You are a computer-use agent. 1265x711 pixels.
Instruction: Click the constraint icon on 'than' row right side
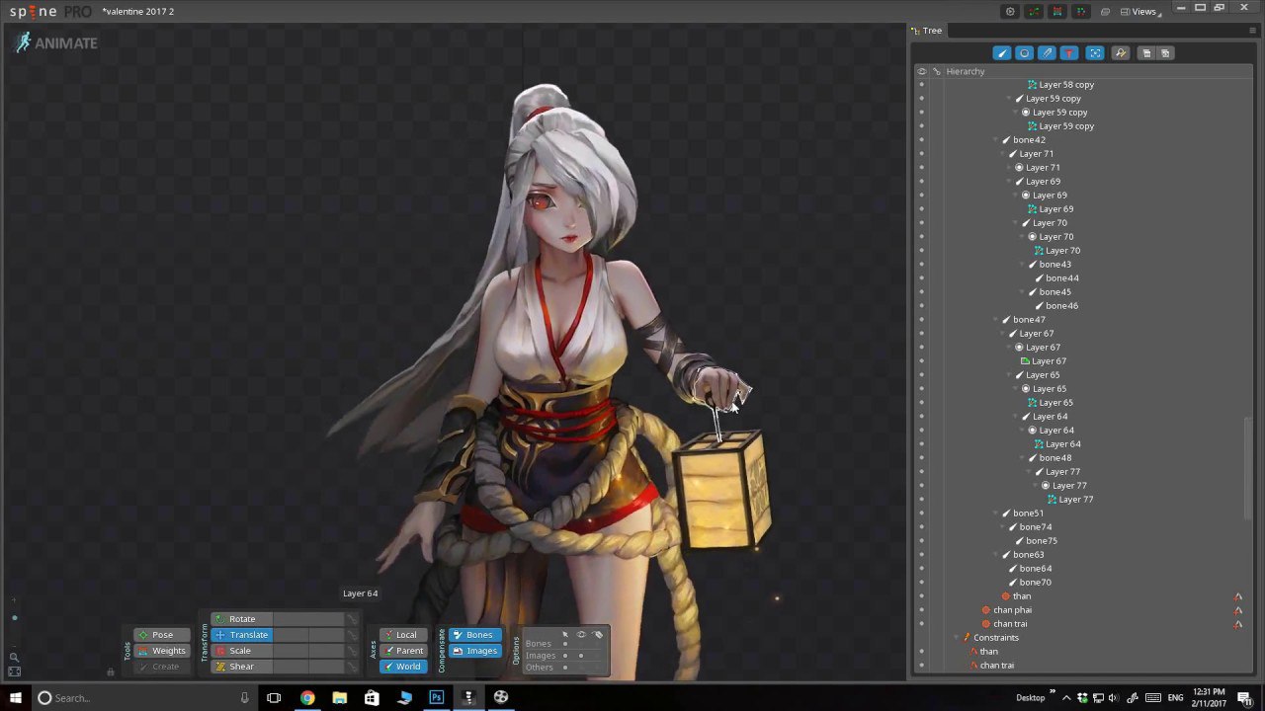(1237, 596)
